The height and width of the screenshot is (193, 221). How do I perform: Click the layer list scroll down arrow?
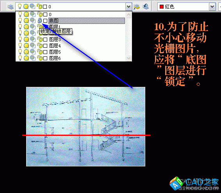pyautogui.click(x=129, y=58)
